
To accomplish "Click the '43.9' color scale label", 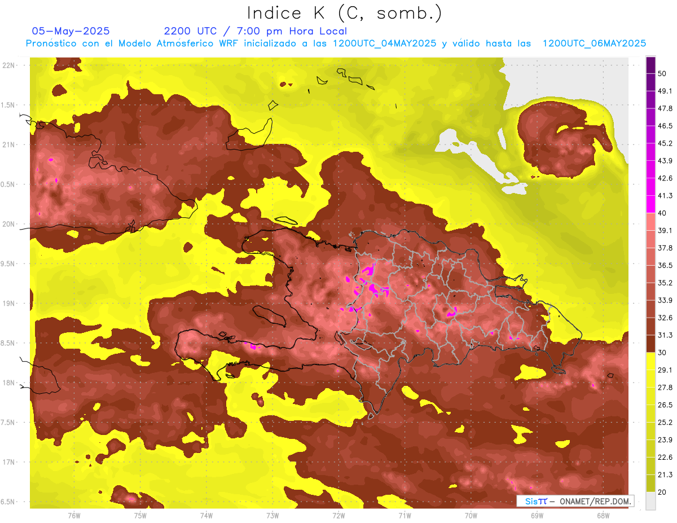I will click(x=665, y=161).
